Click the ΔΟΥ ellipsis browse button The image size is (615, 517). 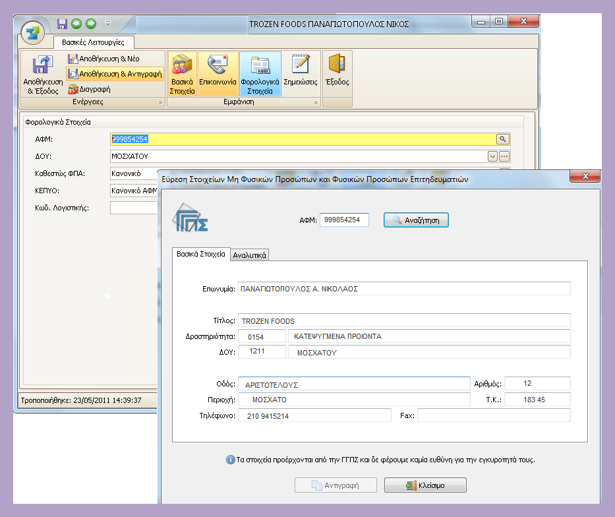point(504,156)
